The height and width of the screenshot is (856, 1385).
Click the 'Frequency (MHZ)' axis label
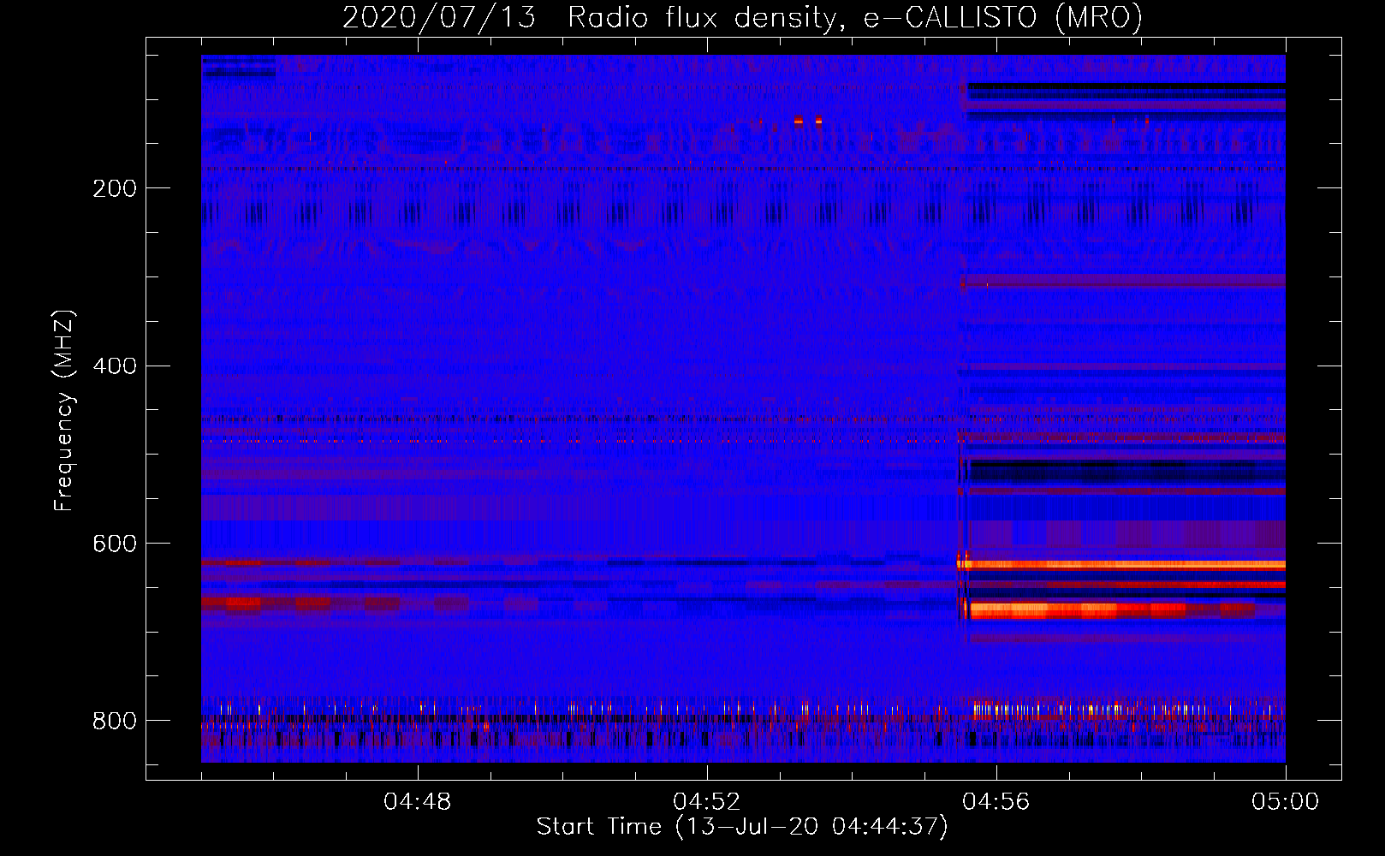(x=63, y=410)
